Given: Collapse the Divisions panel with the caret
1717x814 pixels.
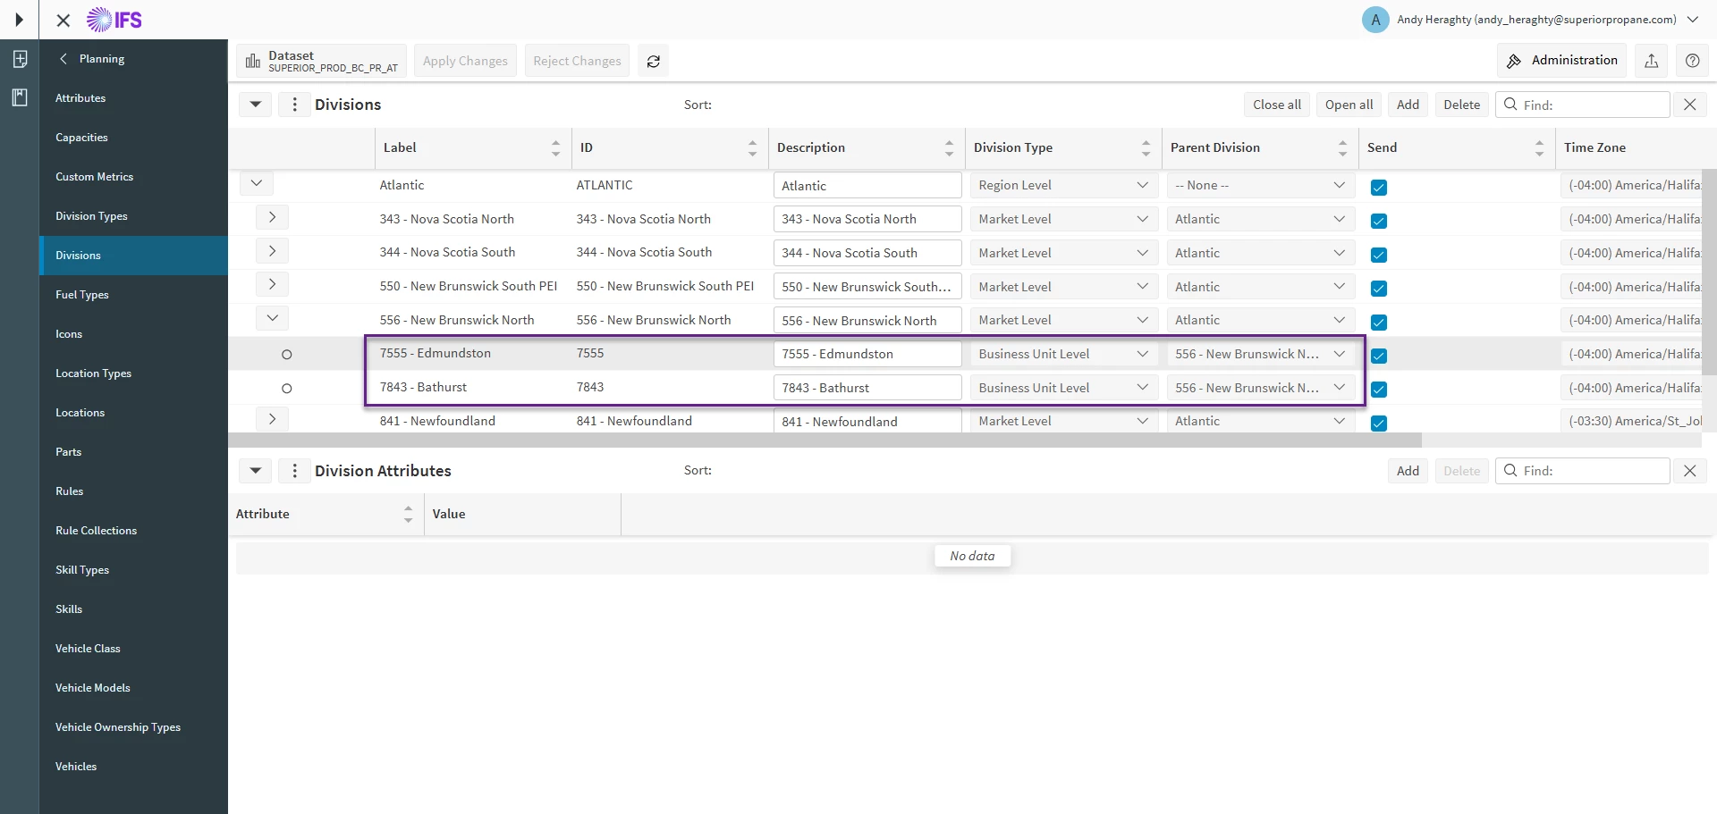Looking at the screenshot, I should [x=255, y=105].
